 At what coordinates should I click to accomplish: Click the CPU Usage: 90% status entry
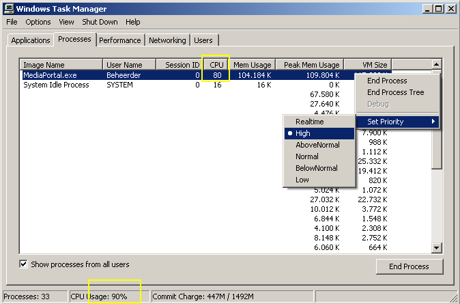(109, 296)
